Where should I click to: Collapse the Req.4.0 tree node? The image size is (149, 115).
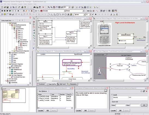tap(14, 38)
